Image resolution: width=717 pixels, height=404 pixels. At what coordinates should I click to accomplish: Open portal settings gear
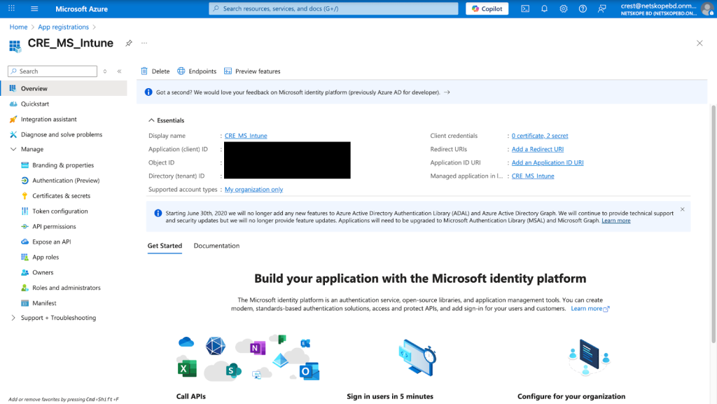pos(564,8)
